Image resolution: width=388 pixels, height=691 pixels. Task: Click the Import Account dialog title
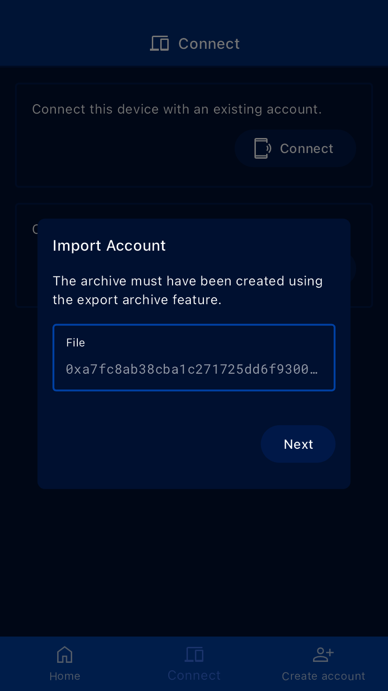pos(109,246)
